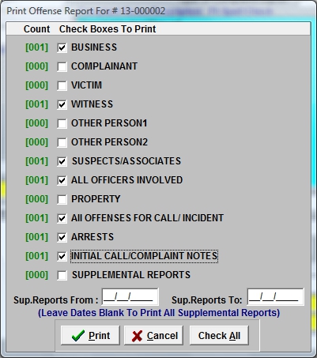Click the VICTIM label text
Viewport: 317px width, 358px height.
click(x=86, y=85)
